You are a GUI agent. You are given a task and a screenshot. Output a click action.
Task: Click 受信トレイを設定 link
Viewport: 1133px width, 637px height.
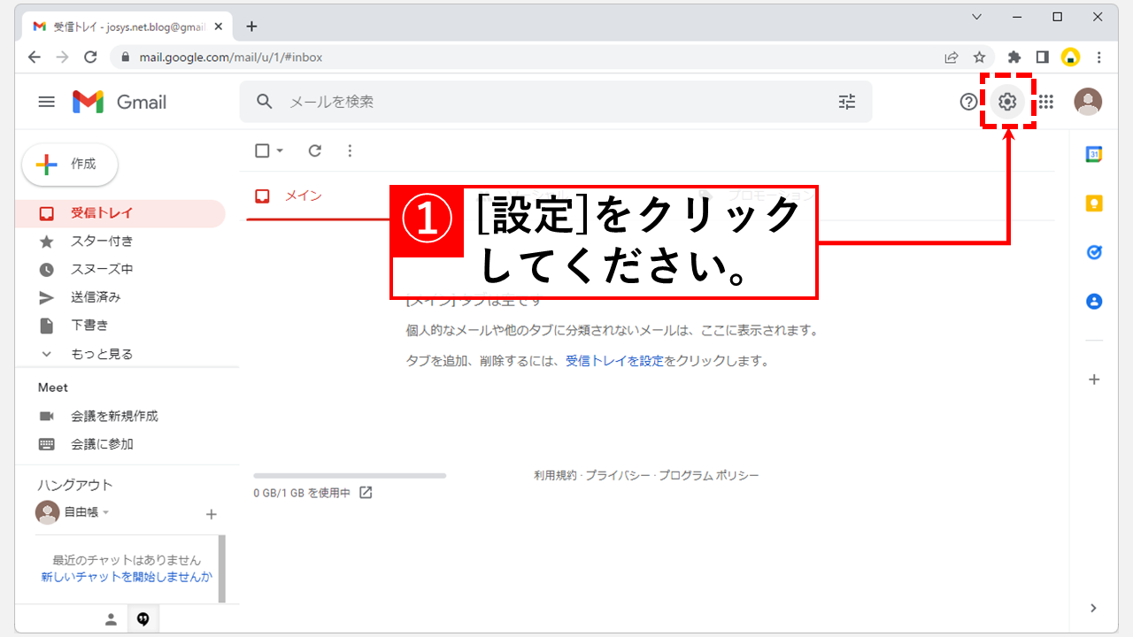pos(614,361)
